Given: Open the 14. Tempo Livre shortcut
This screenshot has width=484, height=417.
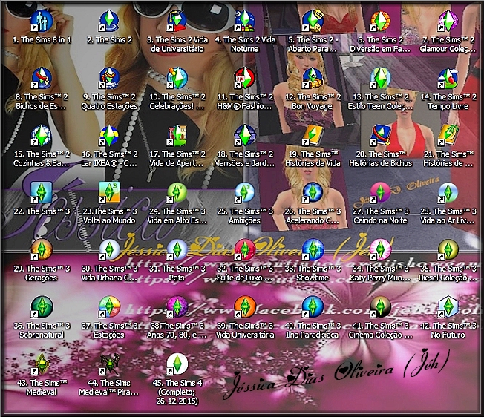Looking at the screenshot, I should tap(448, 79).
